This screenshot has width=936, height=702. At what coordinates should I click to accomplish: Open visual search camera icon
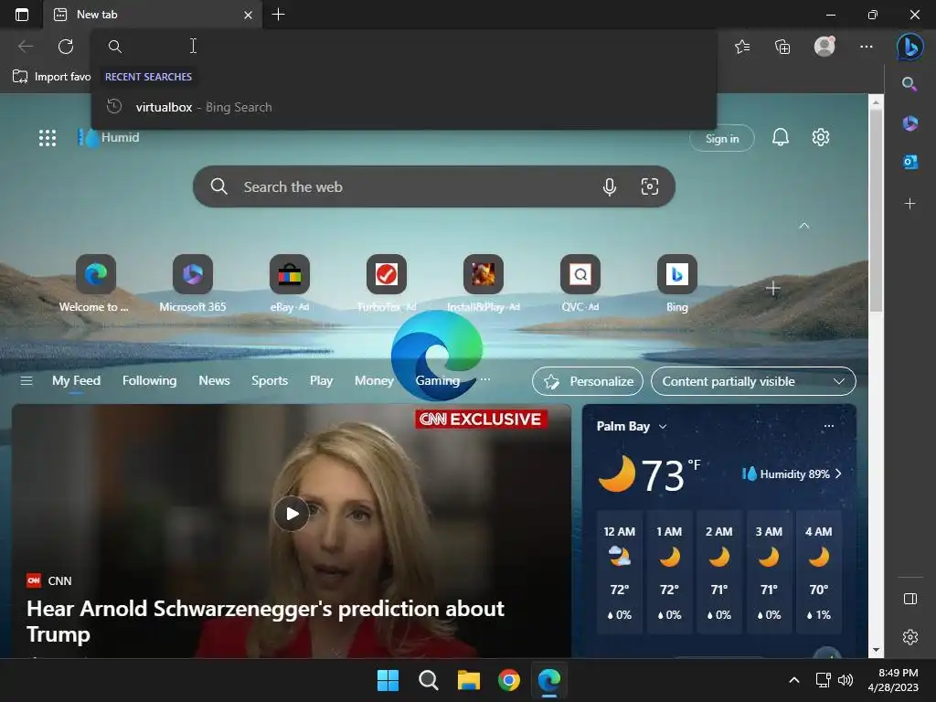point(650,186)
